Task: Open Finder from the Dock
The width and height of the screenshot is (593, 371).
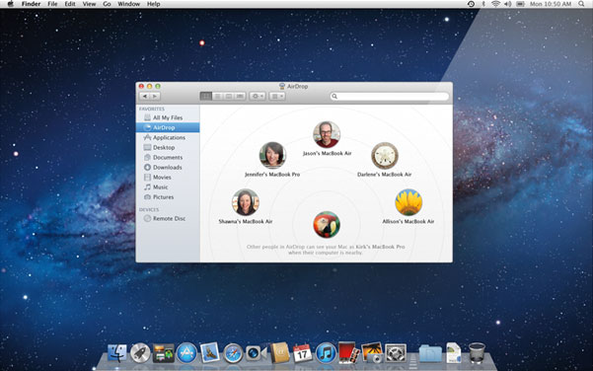Action: click(x=117, y=353)
